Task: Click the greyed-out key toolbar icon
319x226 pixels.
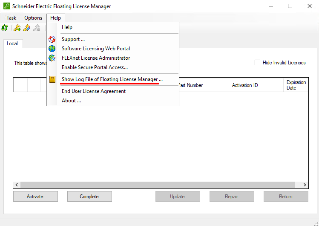Action: pyautogui.click(x=37, y=28)
